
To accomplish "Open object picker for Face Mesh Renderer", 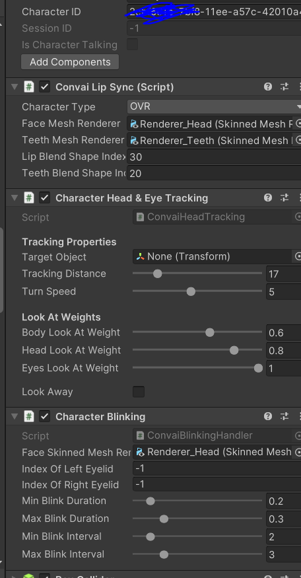I will (x=298, y=124).
